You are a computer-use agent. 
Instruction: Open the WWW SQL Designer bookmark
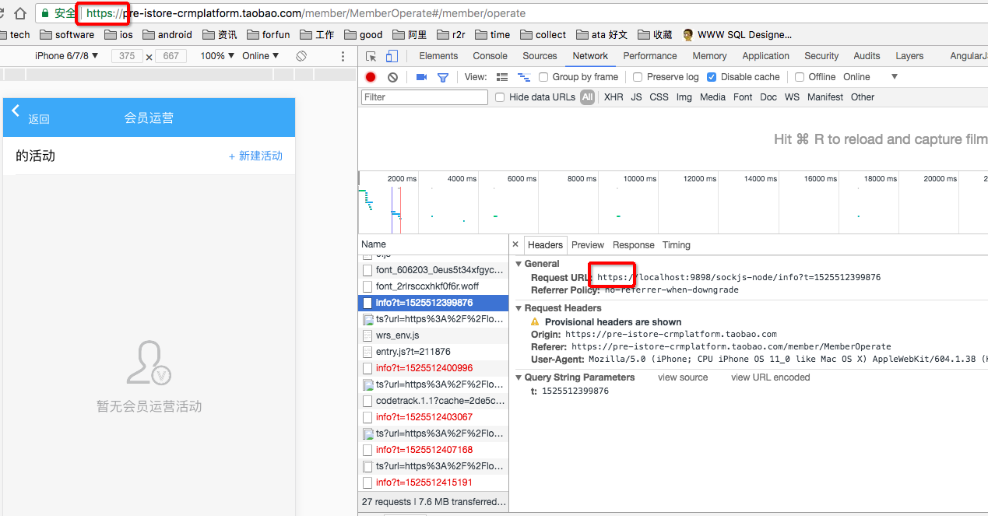click(x=737, y=34)
